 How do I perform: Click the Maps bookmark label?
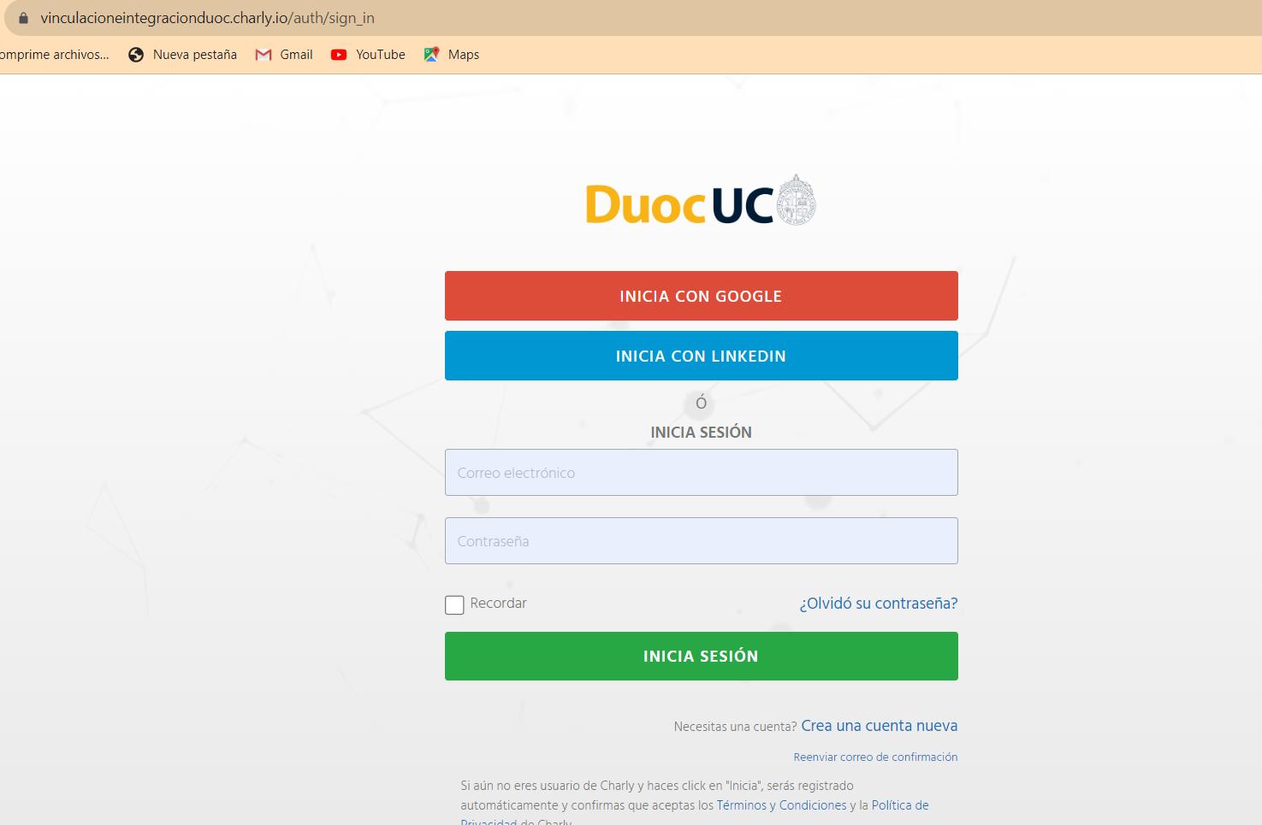point(464,55)
